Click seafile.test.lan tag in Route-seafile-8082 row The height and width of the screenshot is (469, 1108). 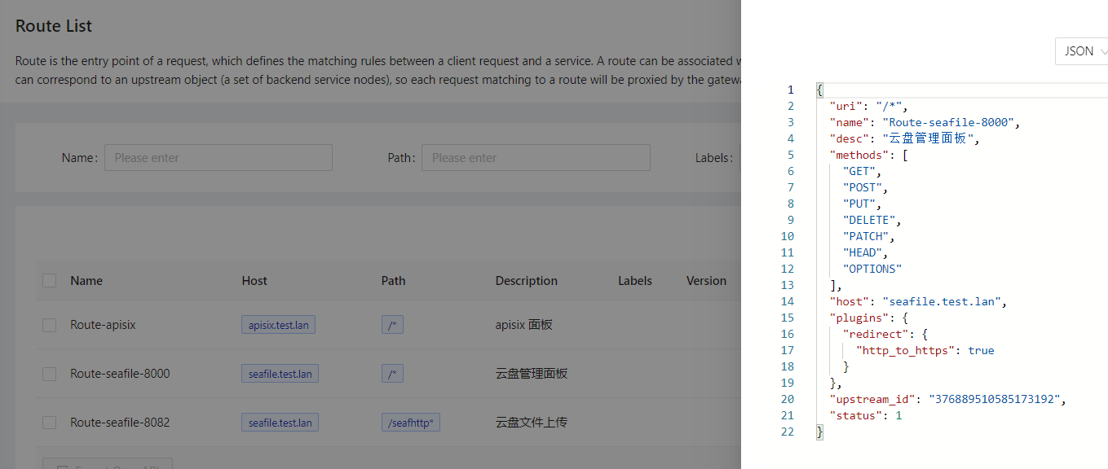(280, 423)
